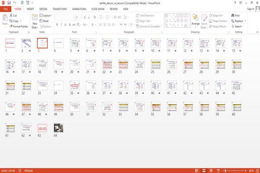Open the Layout dropdown
This screenshot has width=260, height=173.
click(45, 16)
